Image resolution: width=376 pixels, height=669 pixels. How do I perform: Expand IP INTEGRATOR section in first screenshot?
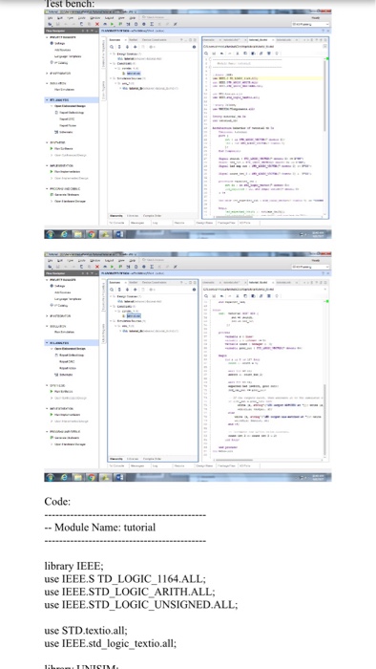(48, 74)
